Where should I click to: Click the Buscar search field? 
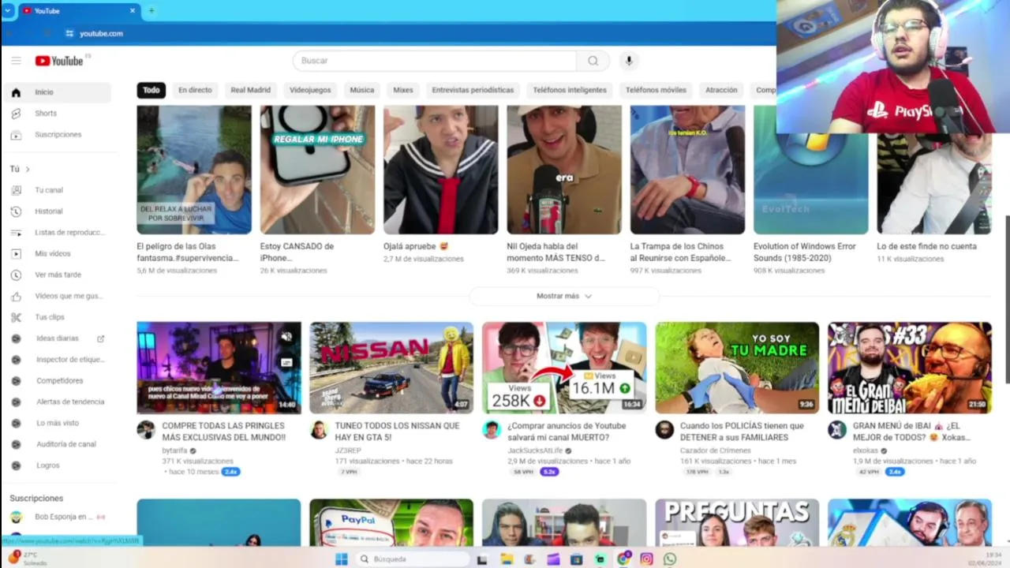click(435, 61)
